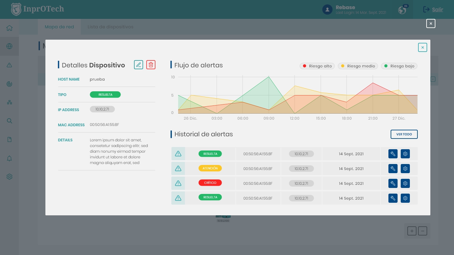454x255 pixels.
Task: Click the VER TODO button
Action: coord(404,134)
